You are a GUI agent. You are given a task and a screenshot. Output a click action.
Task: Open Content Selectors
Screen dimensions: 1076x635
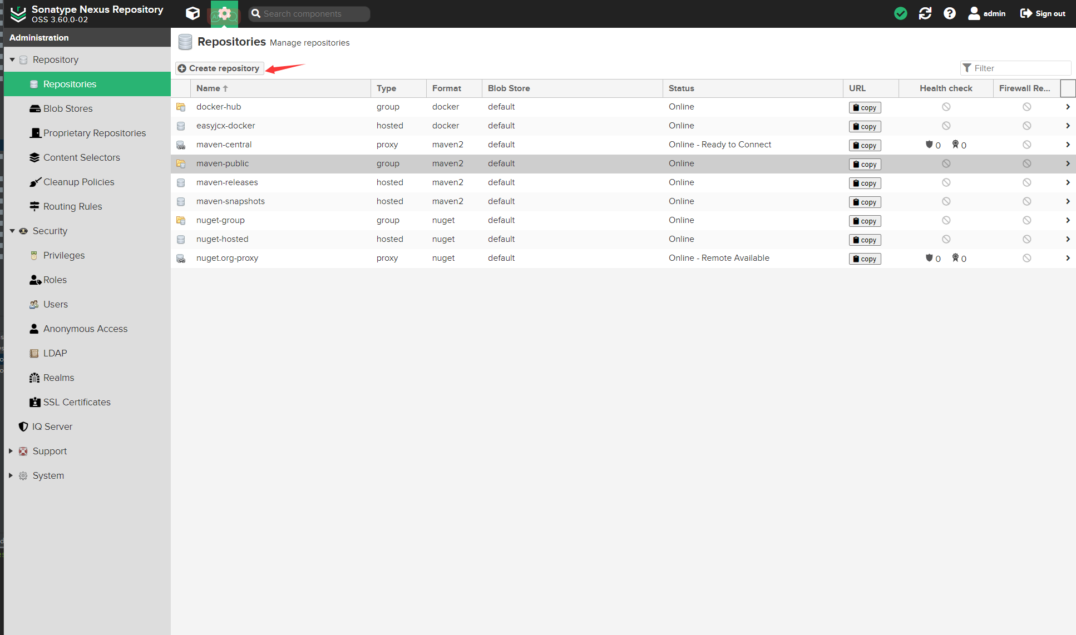click(87, 157)
